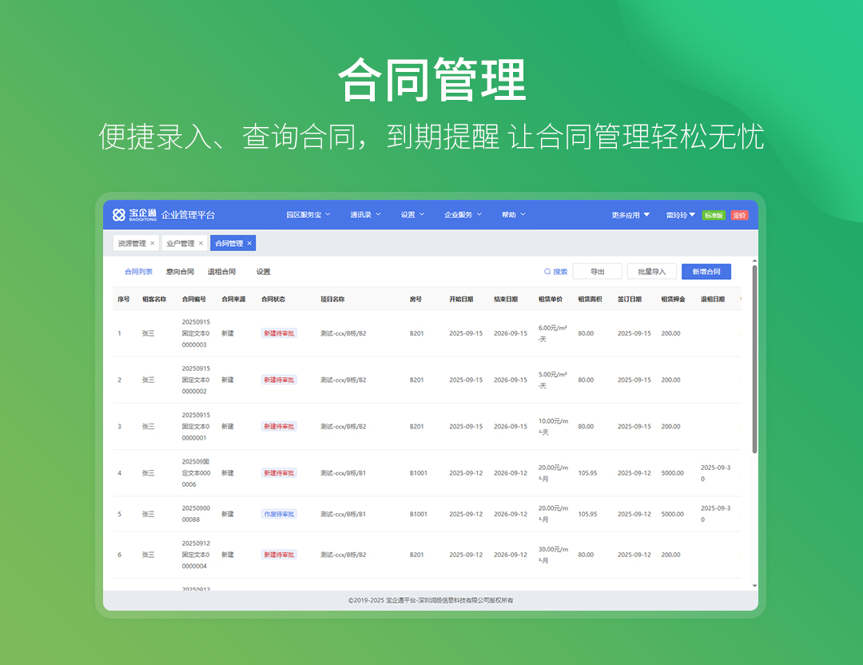This screenshot has width=863, height=665.
Task: Open the 企业服务 dropdown menu
Action: (x=463, y=215)
